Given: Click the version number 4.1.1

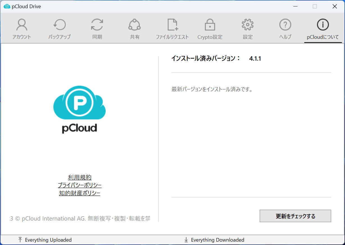Looking at the screenshot, I should coord(255,59).
